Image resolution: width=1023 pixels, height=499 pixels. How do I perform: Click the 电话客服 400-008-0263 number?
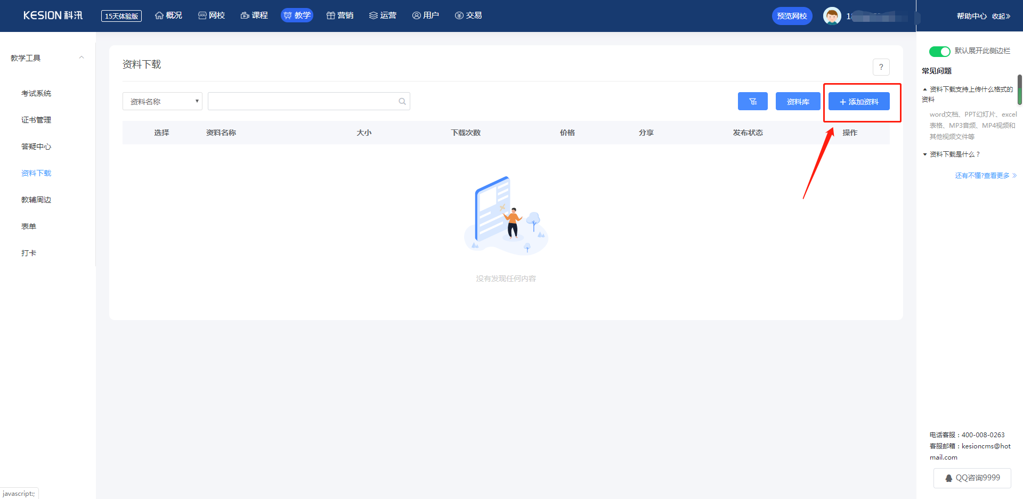(983, 435)
